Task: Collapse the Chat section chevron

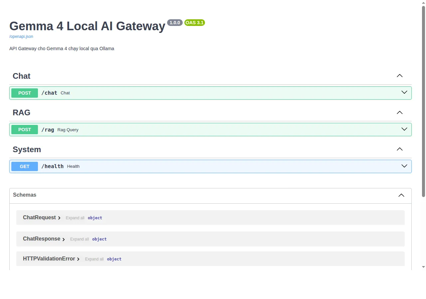Action: pos(400,76)
